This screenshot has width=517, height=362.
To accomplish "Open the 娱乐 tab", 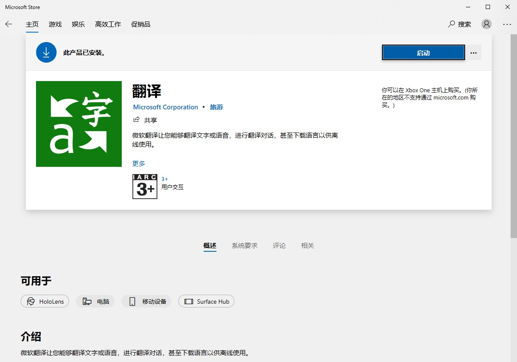I will 78,24.
